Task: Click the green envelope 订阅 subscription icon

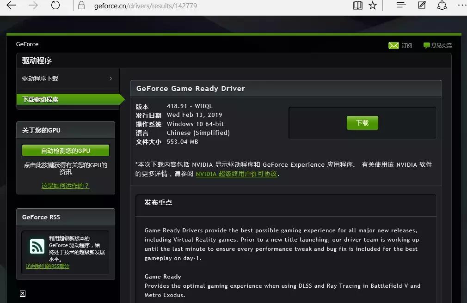Action: [x=394, y=45]
